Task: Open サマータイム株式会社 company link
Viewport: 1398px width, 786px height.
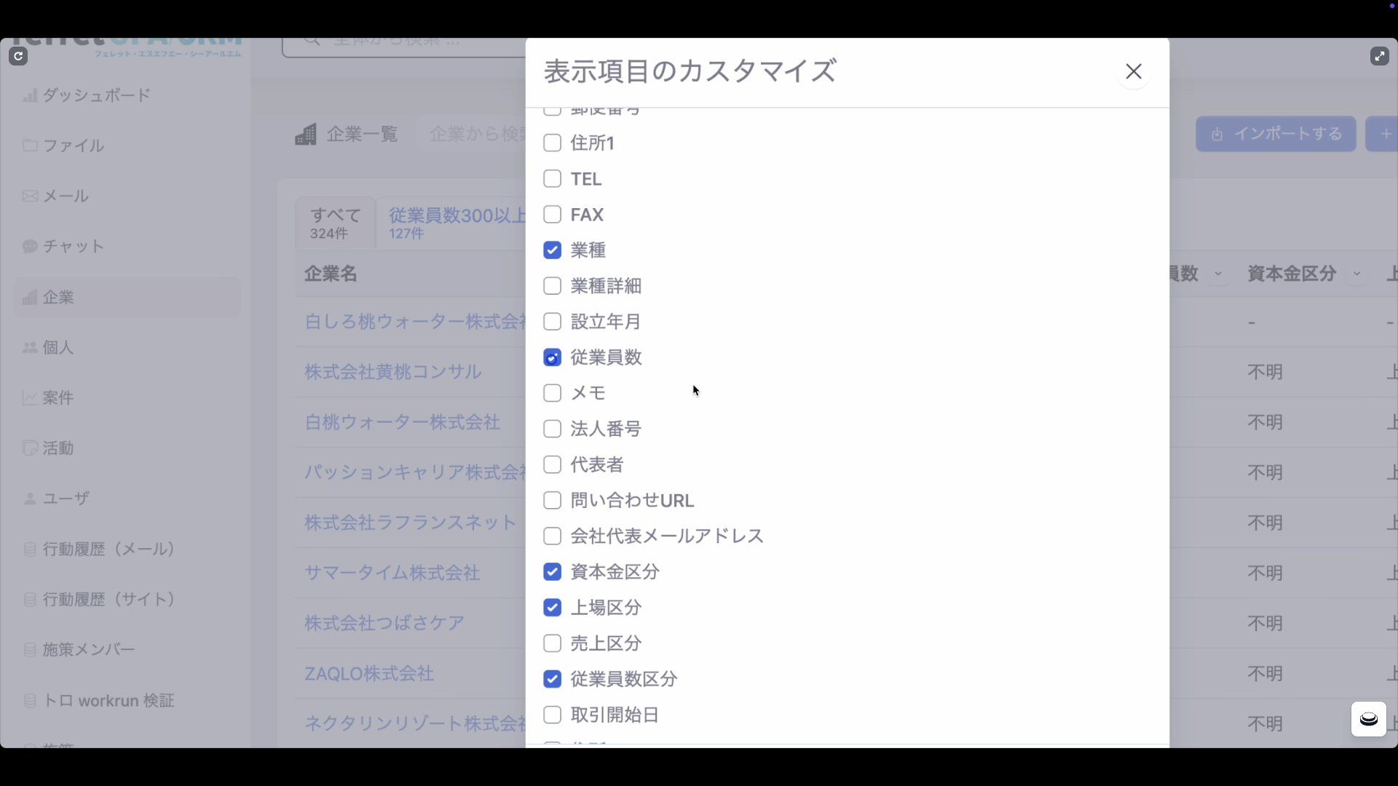Action: point(392,573)
